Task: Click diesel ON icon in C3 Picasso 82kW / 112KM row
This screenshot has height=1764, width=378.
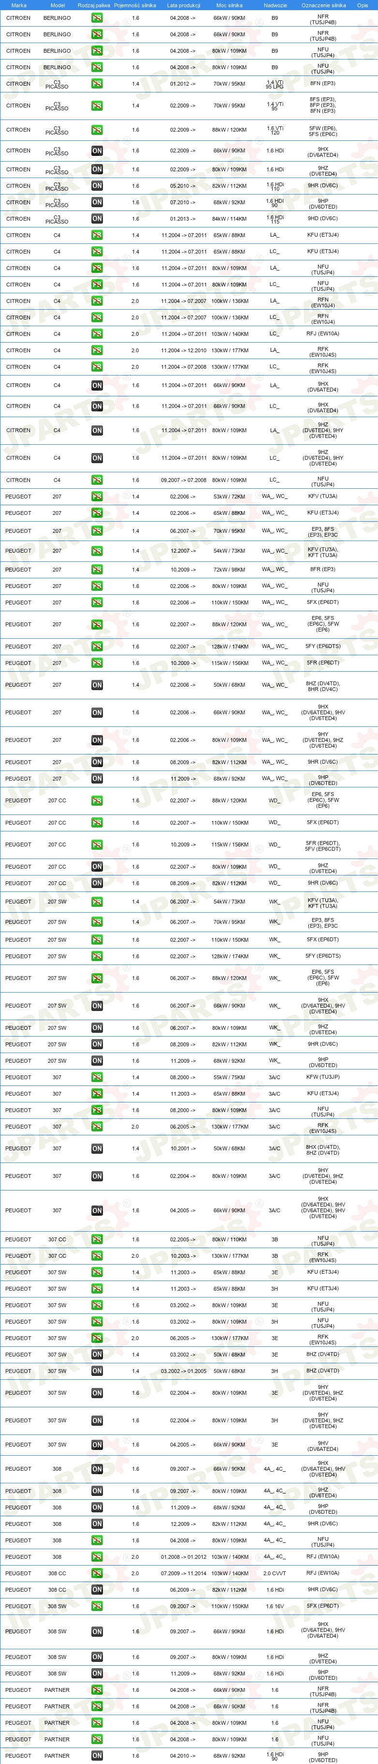Action: click(97, 185)
